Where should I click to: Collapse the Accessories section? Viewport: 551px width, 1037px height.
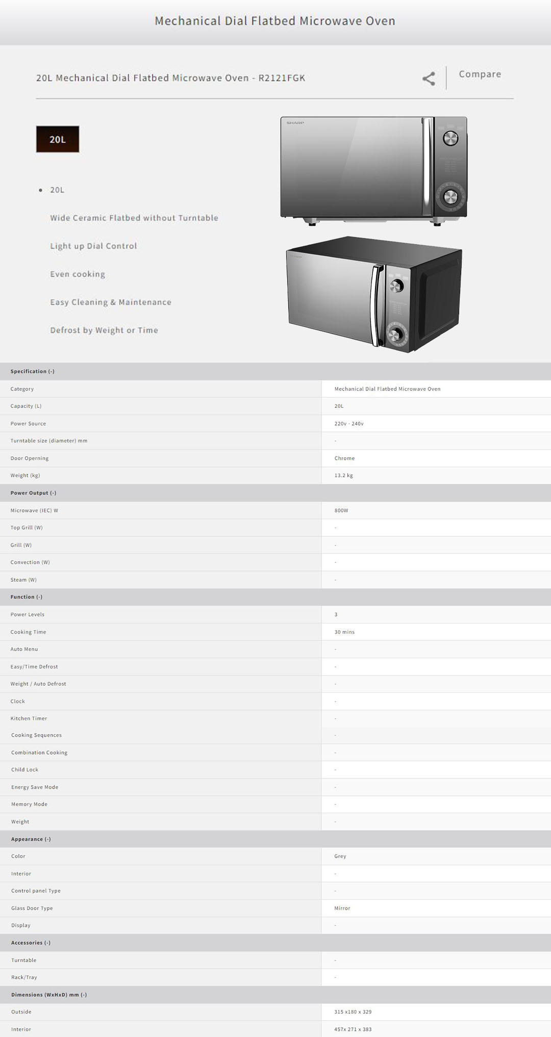pyautogui.click(x=31, y=943)
